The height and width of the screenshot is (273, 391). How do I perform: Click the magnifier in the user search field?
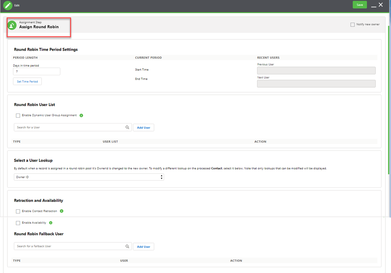click(127, 127)
